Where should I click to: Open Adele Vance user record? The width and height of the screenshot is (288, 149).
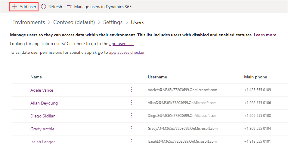(x=42, y=90)
